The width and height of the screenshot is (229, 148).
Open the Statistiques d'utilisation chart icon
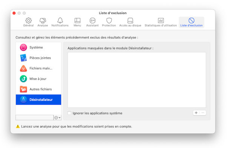161,20
